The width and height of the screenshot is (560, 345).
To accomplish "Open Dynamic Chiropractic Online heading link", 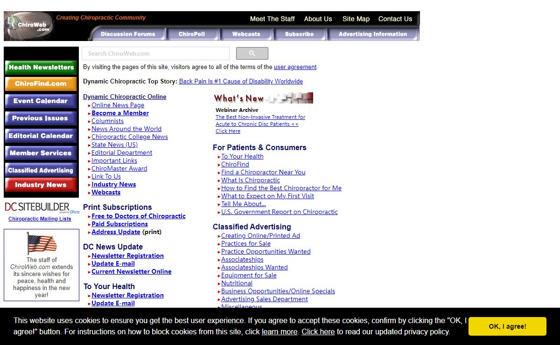I will [x=125, y=97].
